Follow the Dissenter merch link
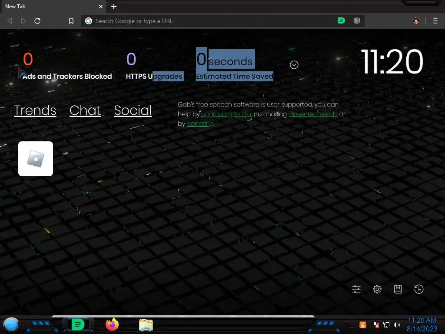This screenshot has width=445, height=334. click(313, 114)
